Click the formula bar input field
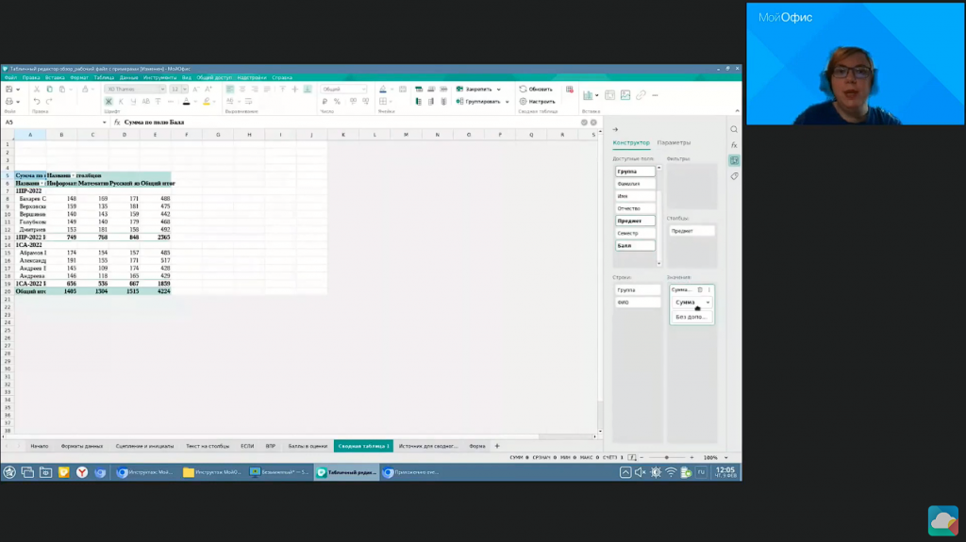966x542 pixels. pyautogui.click(x=351, y=122)
